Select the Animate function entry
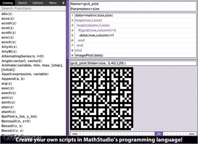Image resolution: width=198 pixels, height=144 pixels. tap(32, 67)
